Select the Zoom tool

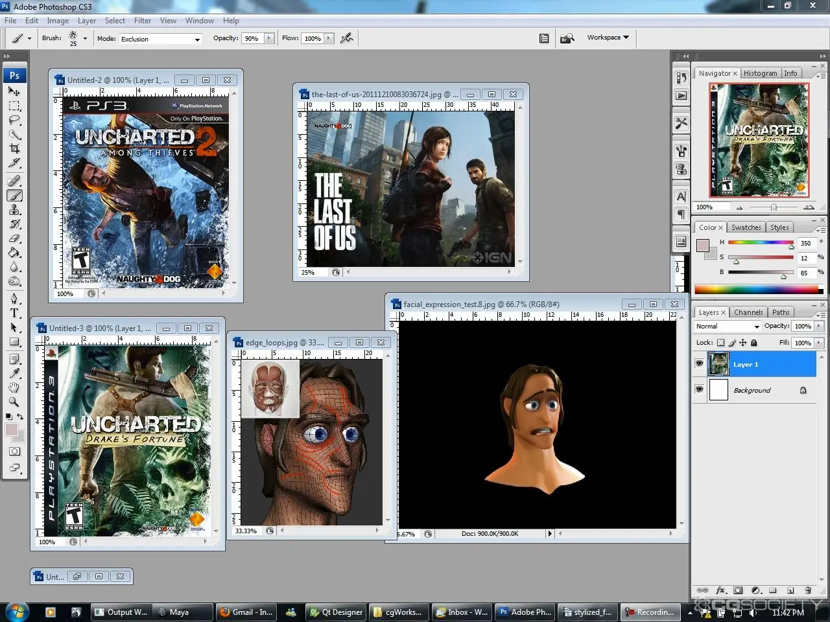tap(14, 402)
